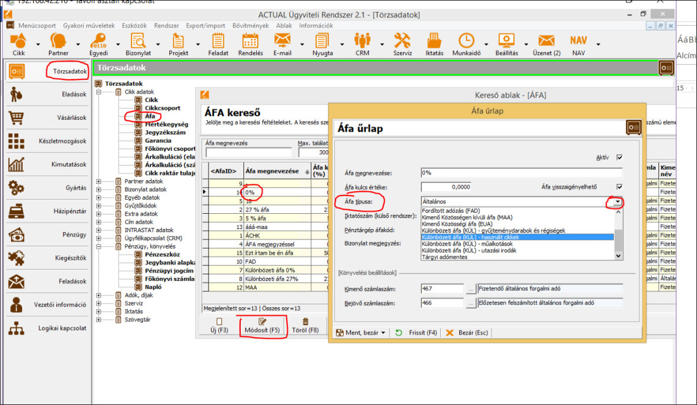Viewport: 697px width, 405px height.
Task: Open the Bővítmények menu
Action: point(251,26)
